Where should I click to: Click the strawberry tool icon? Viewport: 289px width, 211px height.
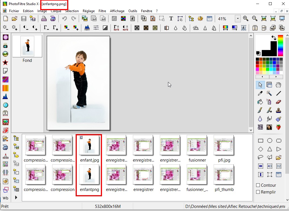tap(279, 127)
